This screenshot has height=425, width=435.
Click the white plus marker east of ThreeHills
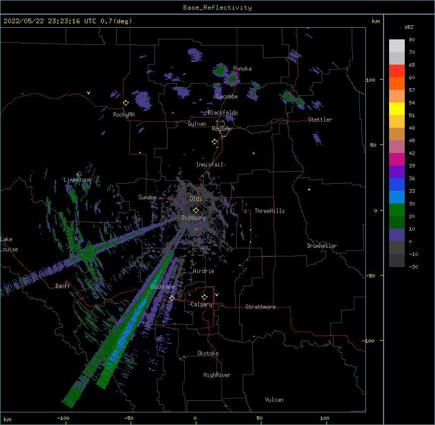pos(309,189)
